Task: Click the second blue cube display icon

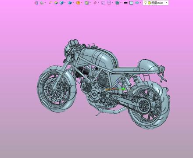Action: click(x=70, y=3)
